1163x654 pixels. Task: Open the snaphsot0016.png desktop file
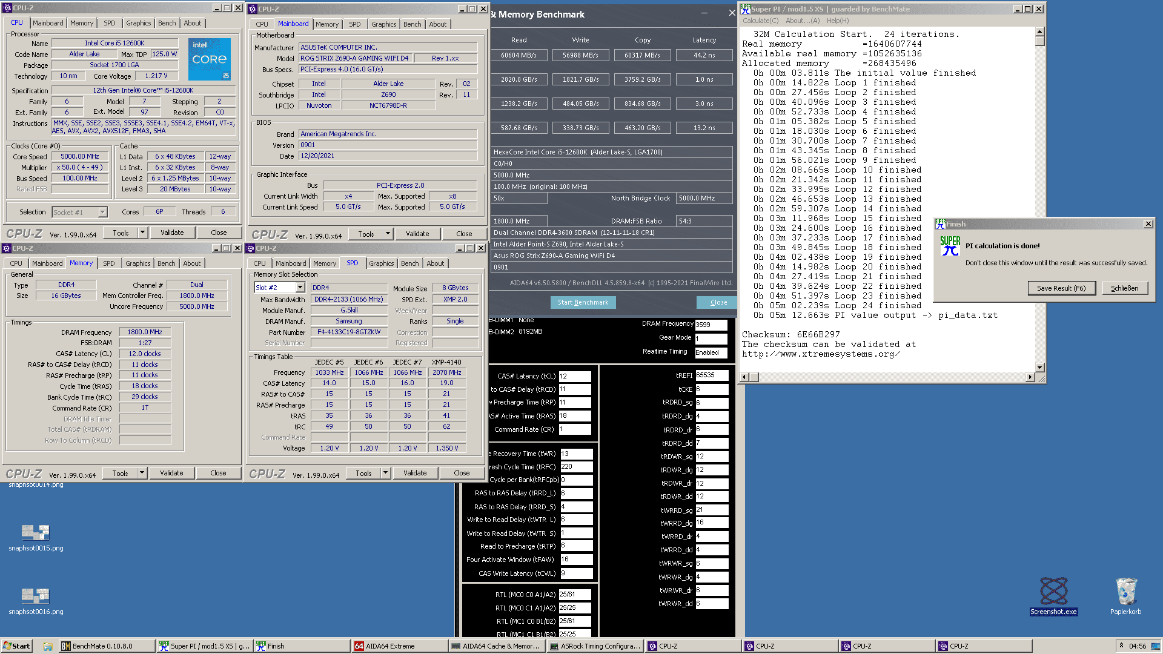coord(35,596)
